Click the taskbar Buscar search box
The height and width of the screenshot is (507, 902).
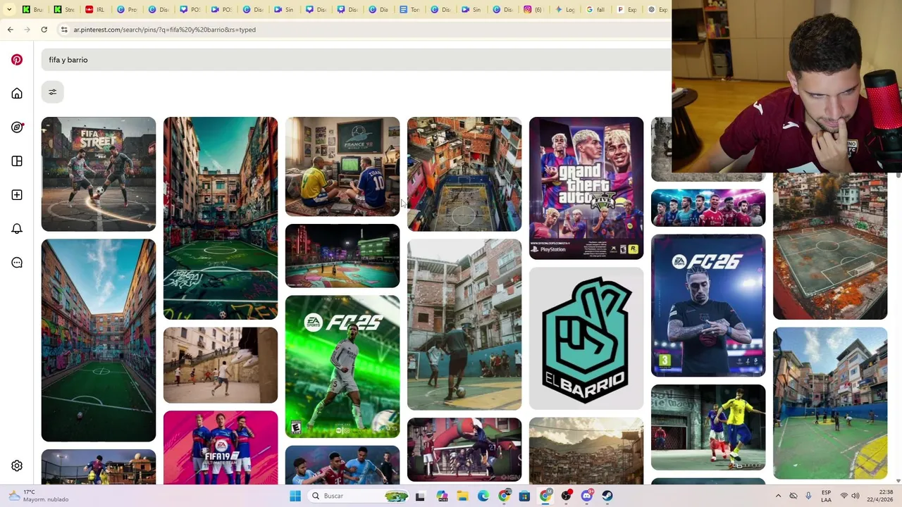[x=359, y=496]
